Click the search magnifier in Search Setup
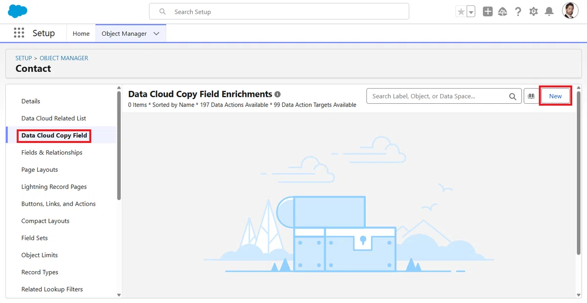587x303 pixels. click(162, 11)
